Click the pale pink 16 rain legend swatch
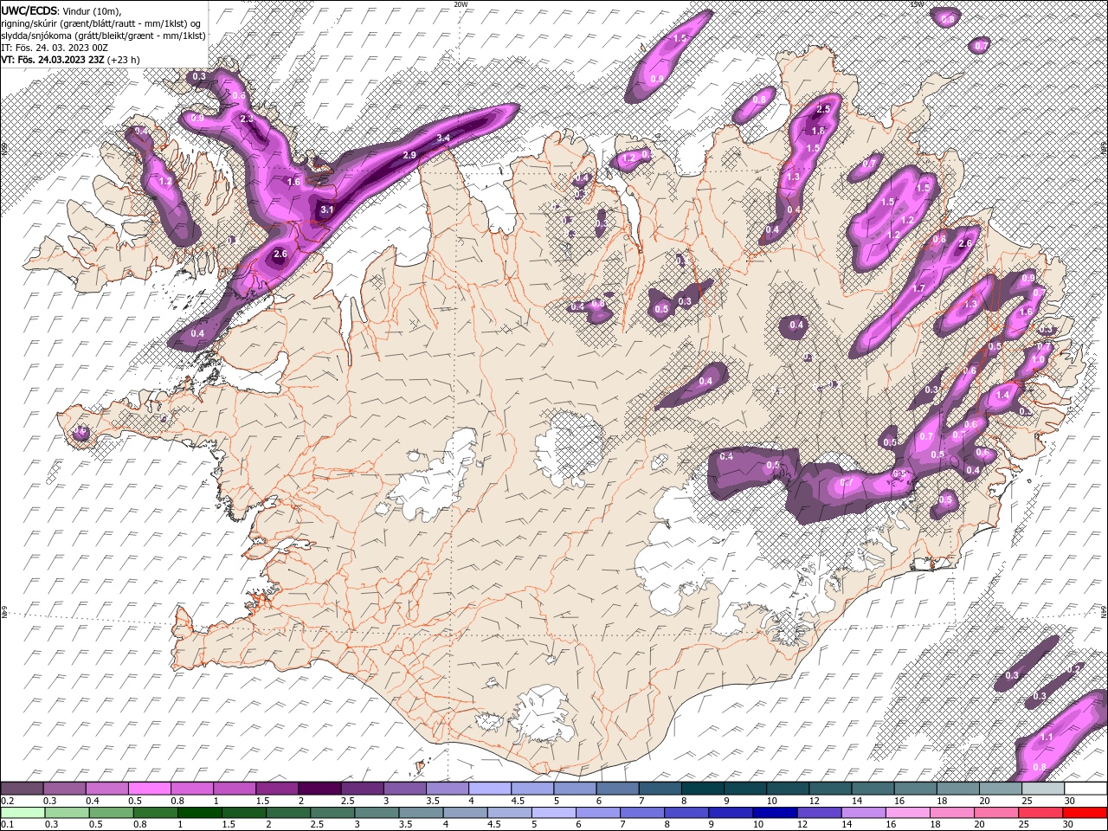The height and width of the screenshot is (831, 1108). pyautogui.click(x=906, y=813)
